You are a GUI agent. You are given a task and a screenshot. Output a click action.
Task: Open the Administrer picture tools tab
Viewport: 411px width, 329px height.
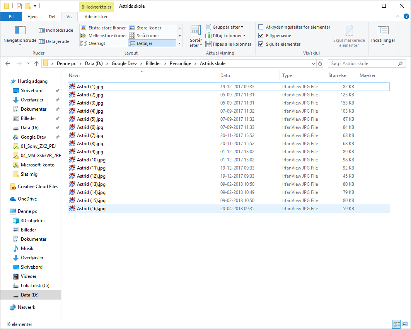point(96,16)
